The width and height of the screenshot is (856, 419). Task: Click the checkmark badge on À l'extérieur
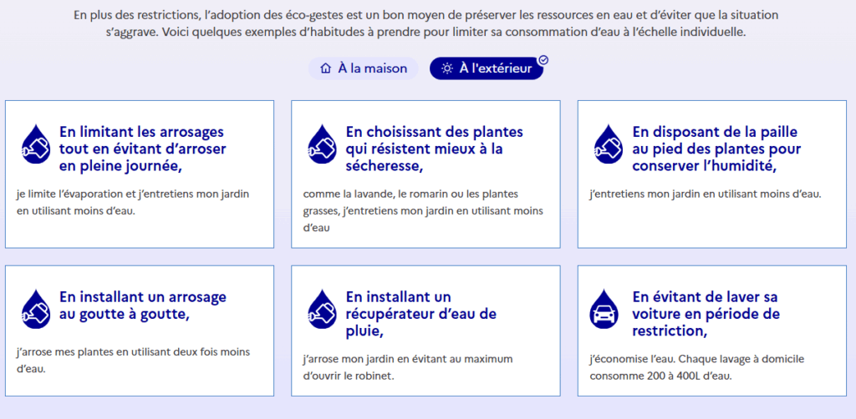(543, 60)
